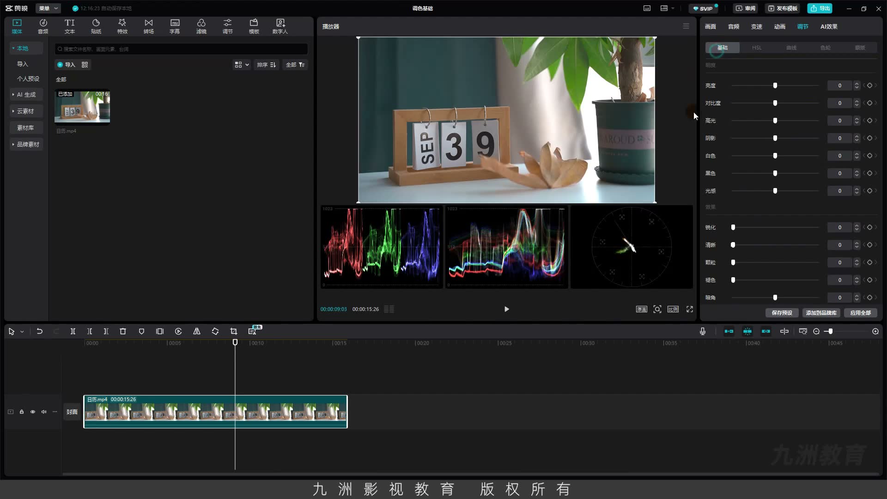Viewport: 887px width, 499px height.
Task: Click the microphone record voiceover icon
Action: 703,331
